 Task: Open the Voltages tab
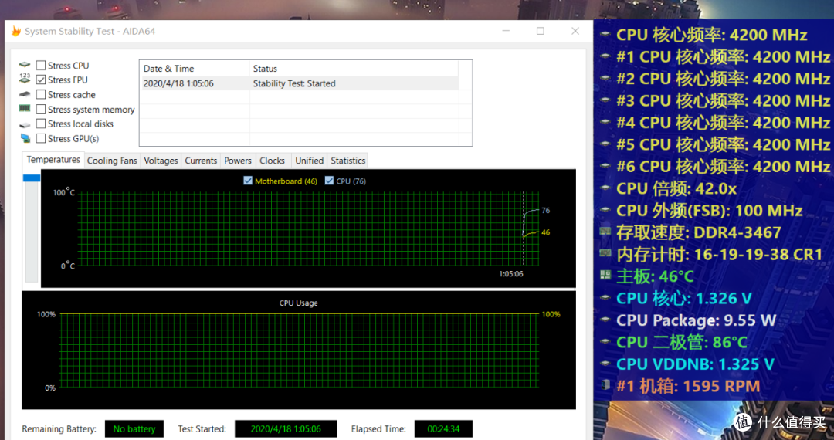click(161, 161)
